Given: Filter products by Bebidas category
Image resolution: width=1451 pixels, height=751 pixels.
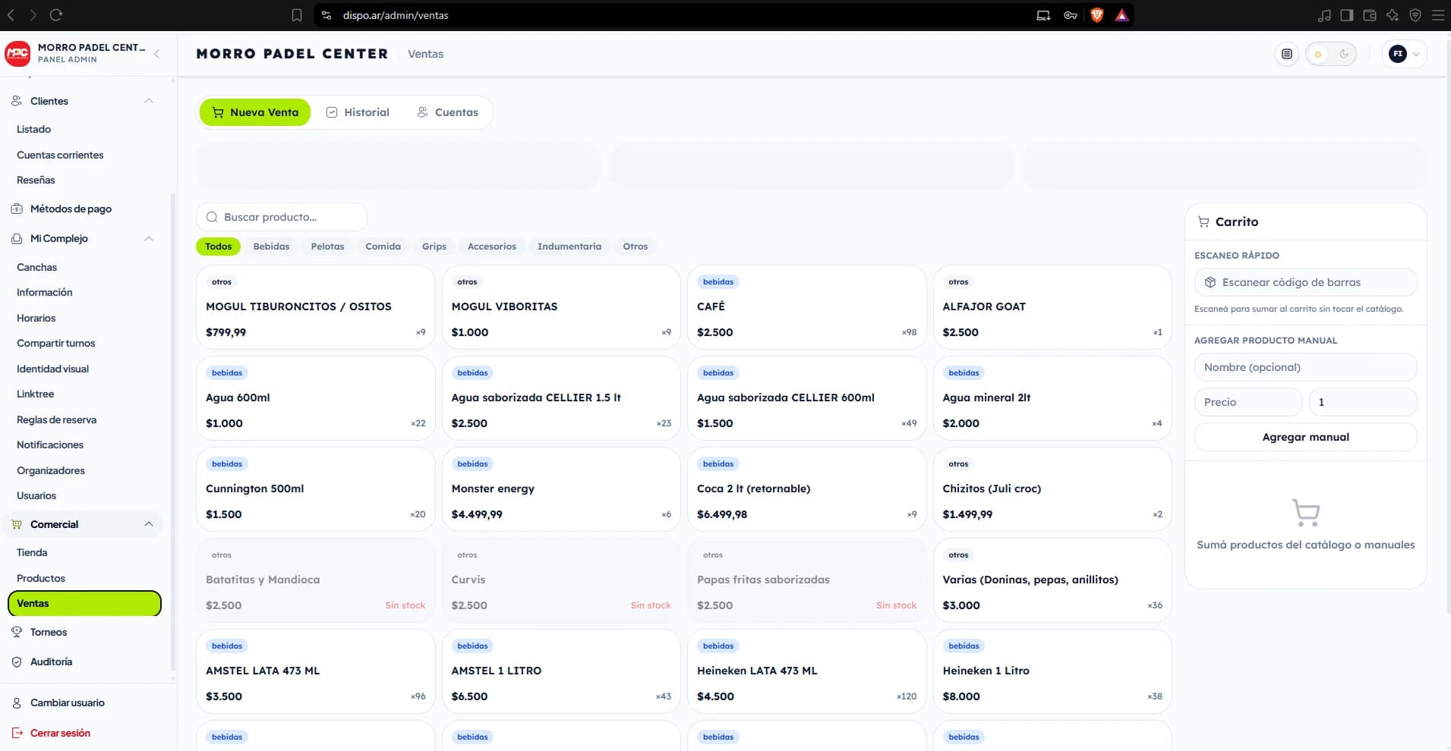Looking at the screenshot, I should [271, 247].
